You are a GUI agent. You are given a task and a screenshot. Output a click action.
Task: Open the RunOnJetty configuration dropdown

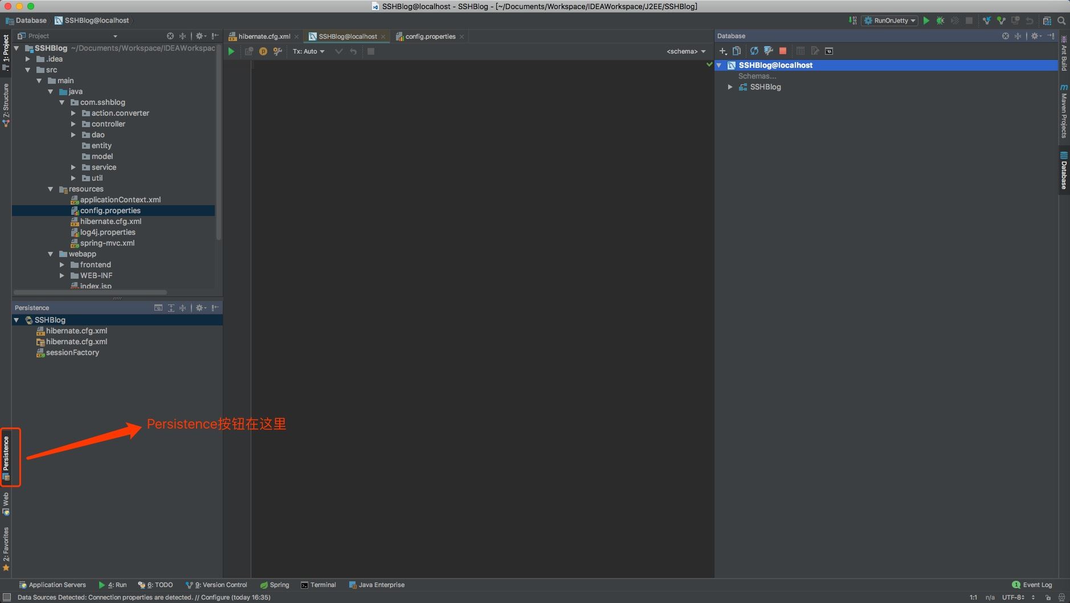coord(890,21)
